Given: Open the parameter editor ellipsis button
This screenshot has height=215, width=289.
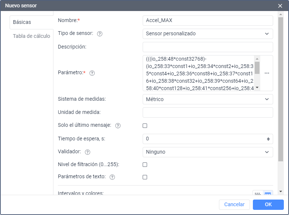Looking at the screenshot, I should point(267,73).
